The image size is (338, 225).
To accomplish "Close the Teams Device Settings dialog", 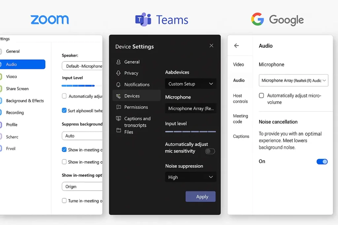I will coord(212,45).
